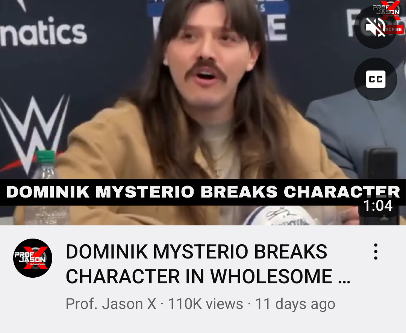The width and height of the screenshot is (406, 333).
Task: Click the green-capped water bottle
Action: point(45,187)
